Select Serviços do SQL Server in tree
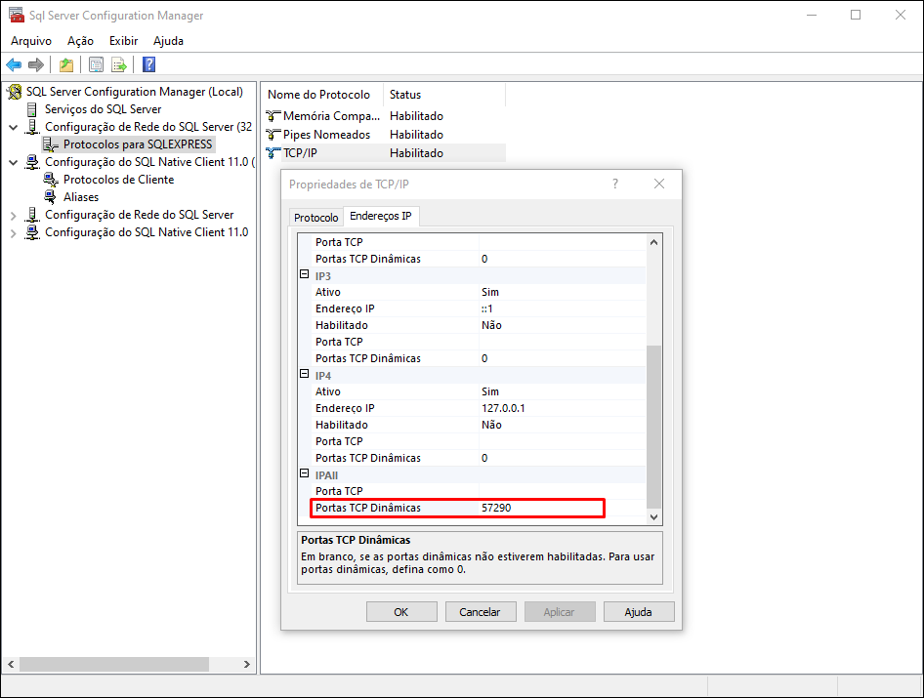The image size is (924, 698). (103, 109)
